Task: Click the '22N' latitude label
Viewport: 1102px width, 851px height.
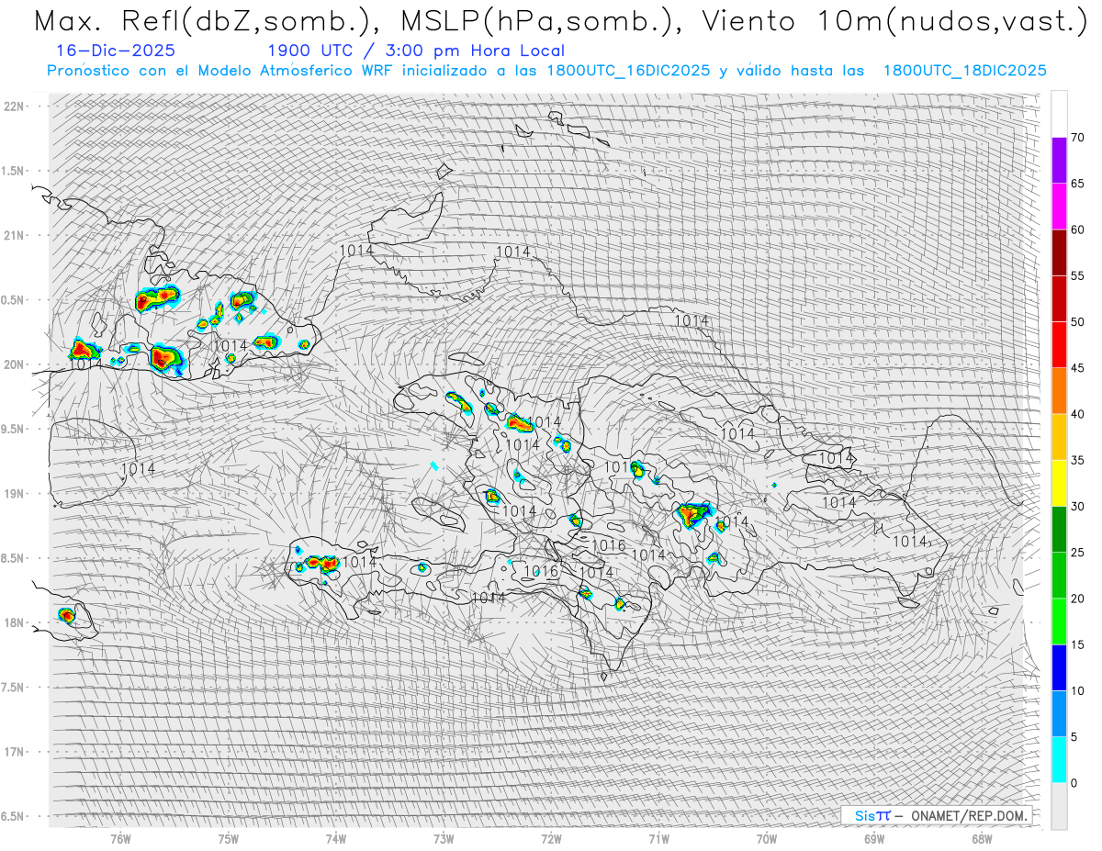Action: point(13,106)
